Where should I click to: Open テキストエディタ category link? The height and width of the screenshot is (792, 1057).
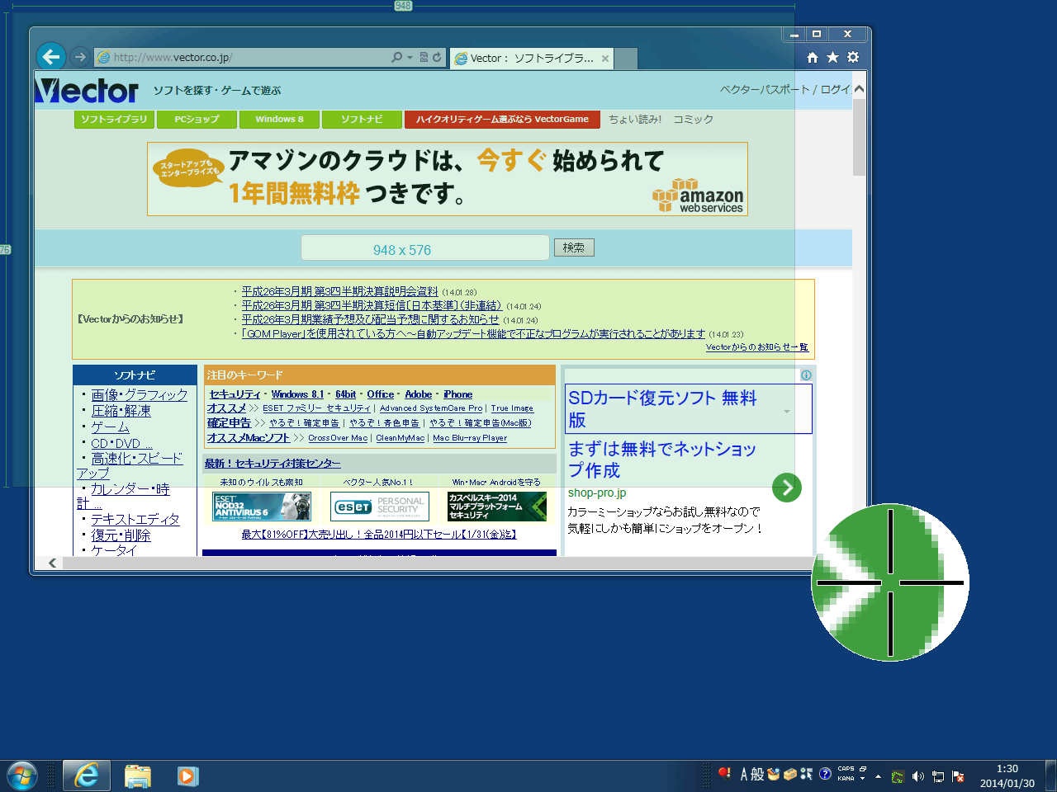(135, 519)
